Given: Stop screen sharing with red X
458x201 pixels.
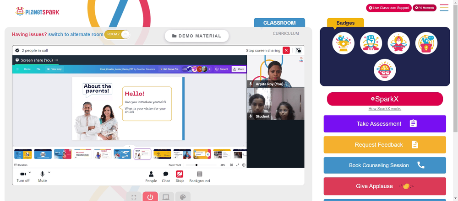Looking at the screenshot, I should click(x=286, y=50).
